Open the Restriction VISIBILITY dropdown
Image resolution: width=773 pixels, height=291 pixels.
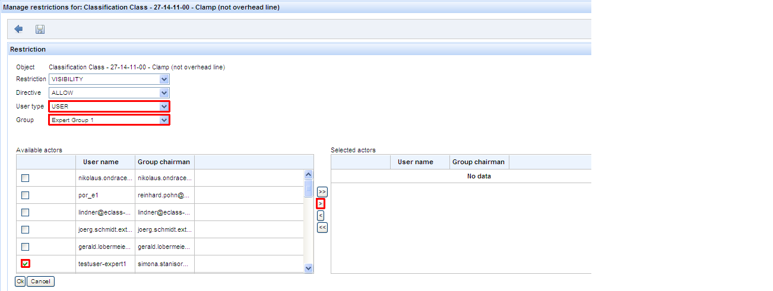164,79
